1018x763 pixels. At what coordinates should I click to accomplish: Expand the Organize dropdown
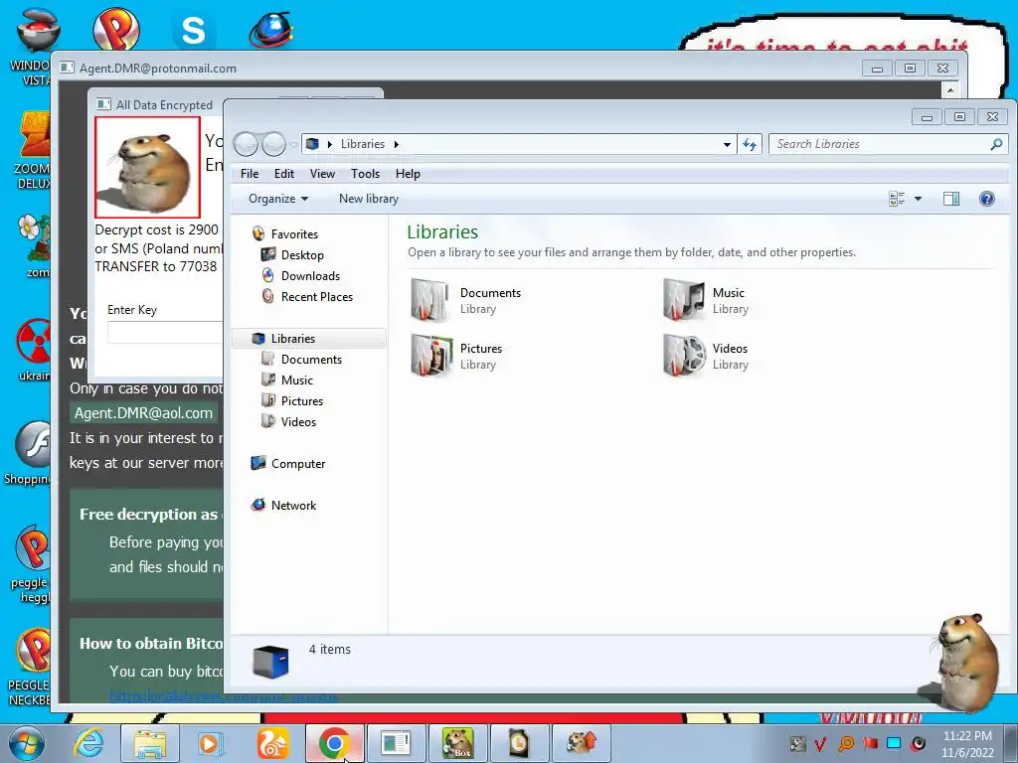click(278, 199)
